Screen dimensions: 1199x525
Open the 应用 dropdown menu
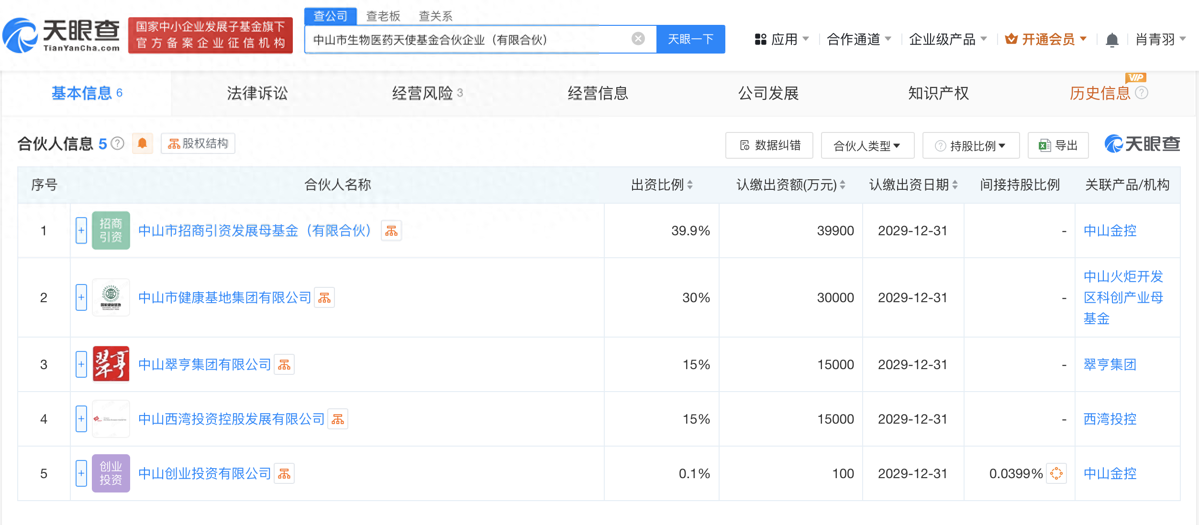(x=781, y=39)
